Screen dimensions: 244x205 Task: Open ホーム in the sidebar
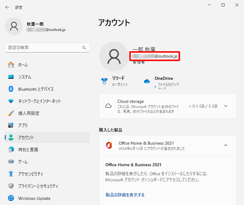coord(47,65)
